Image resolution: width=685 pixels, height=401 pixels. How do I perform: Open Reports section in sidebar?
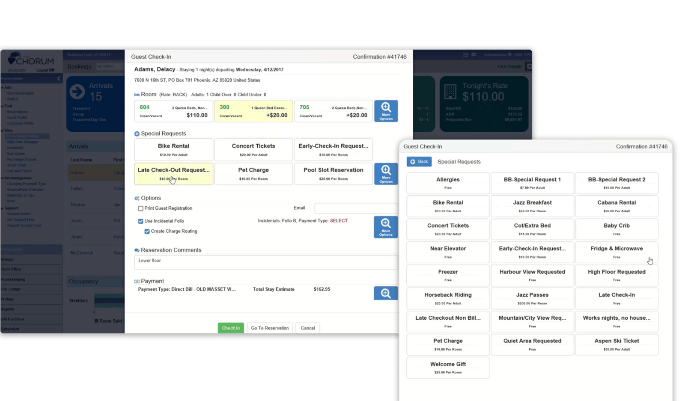31,309
